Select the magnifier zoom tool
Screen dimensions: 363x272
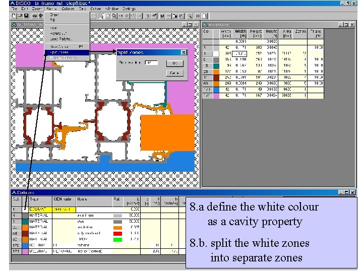[x=114, y=16]
